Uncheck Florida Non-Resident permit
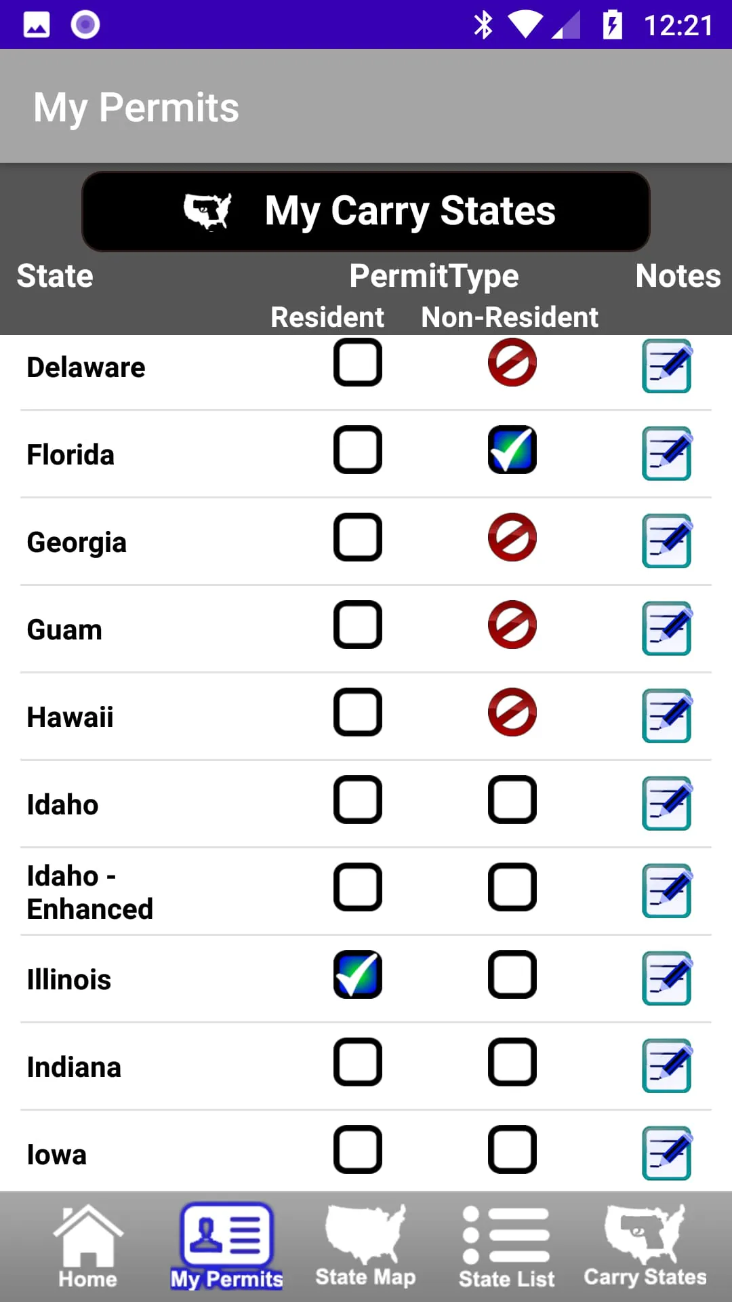This screenshot has width=732, height=1302. click(x=512, y=450)
